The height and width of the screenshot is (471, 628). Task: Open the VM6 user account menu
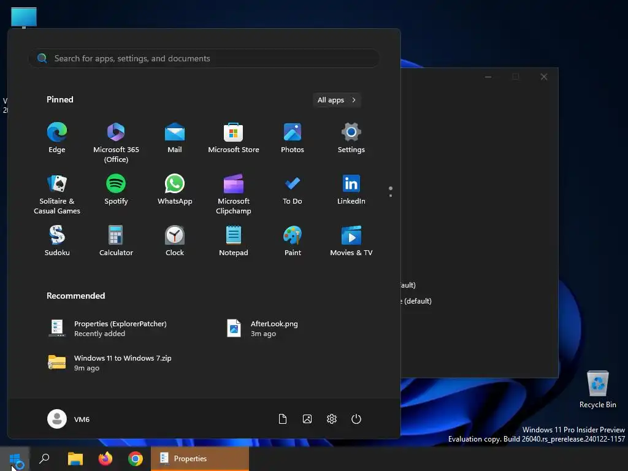coord(69,419)
